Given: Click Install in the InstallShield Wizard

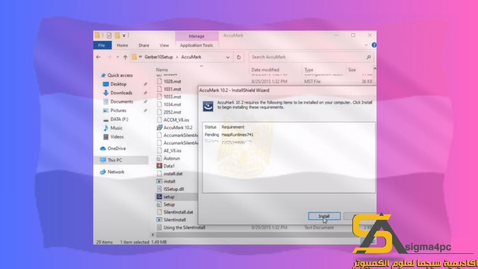Looking at the screenshot, I should 324,216.
